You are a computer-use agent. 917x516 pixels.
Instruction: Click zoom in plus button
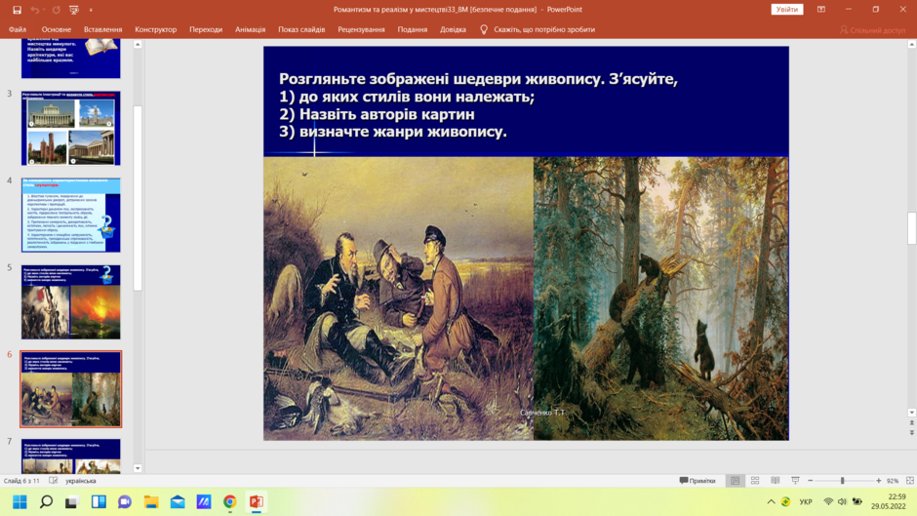(878, 481)
